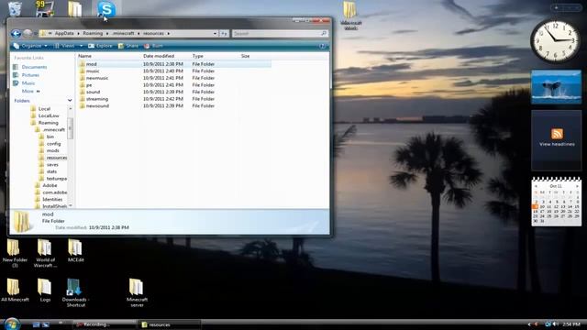Select the pe folder in the list
This screenshot has height=330, width=587.
[x=89, y=85]
